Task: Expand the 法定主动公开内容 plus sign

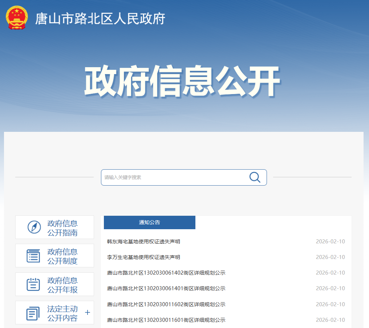Action: tap(87, 313)
